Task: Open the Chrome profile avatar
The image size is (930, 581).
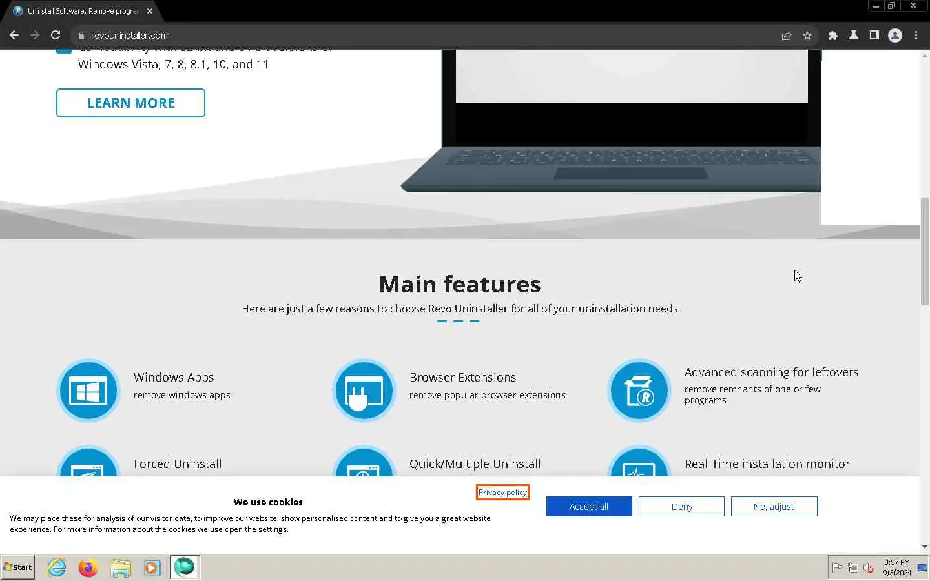Action: tap(895, 36)
